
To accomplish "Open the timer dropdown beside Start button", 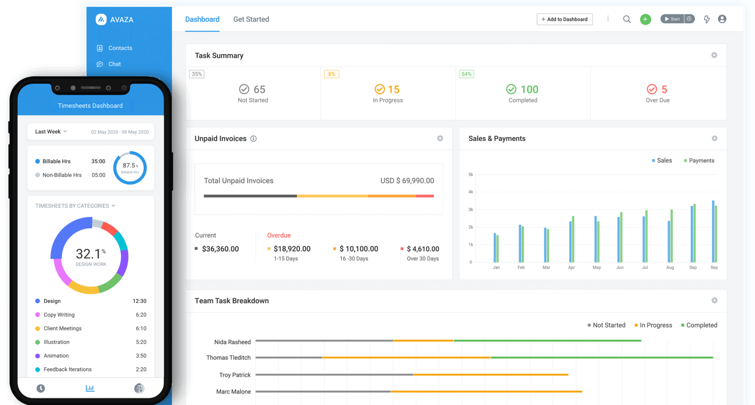I will (689, 18).
